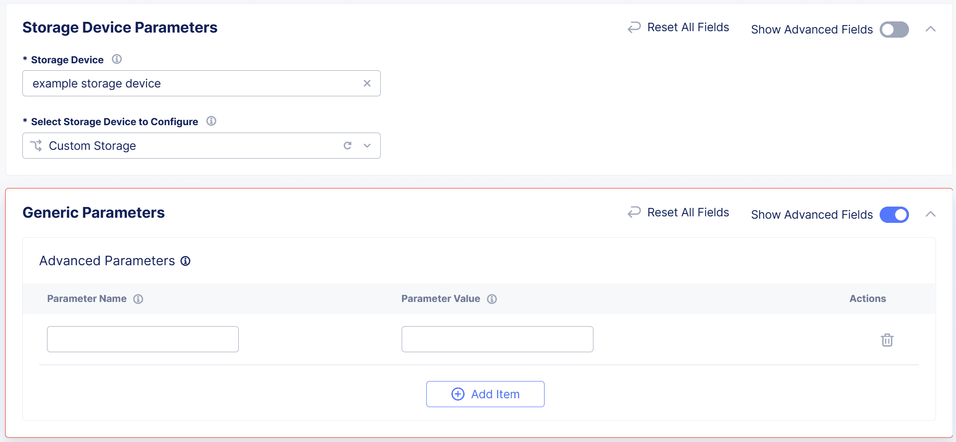956x442 pixels.
Task: Click the Select Storage Device to Configure info icon
Action: (x=211, y=121)
